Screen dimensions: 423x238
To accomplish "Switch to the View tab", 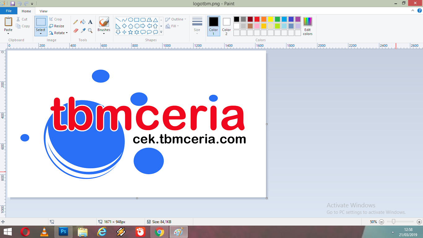I will 43,11.
